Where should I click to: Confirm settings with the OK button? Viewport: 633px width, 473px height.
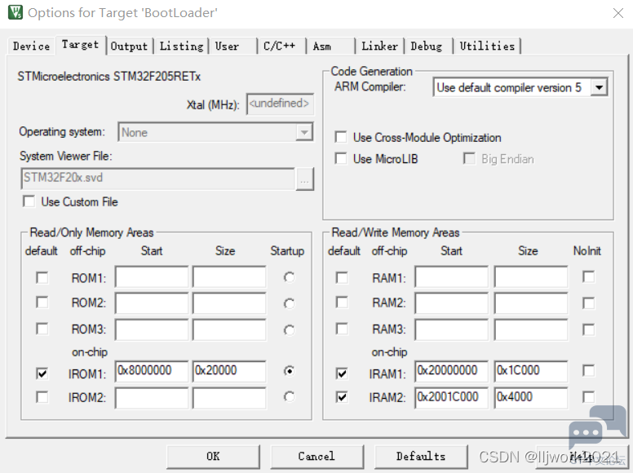(213, 457)
